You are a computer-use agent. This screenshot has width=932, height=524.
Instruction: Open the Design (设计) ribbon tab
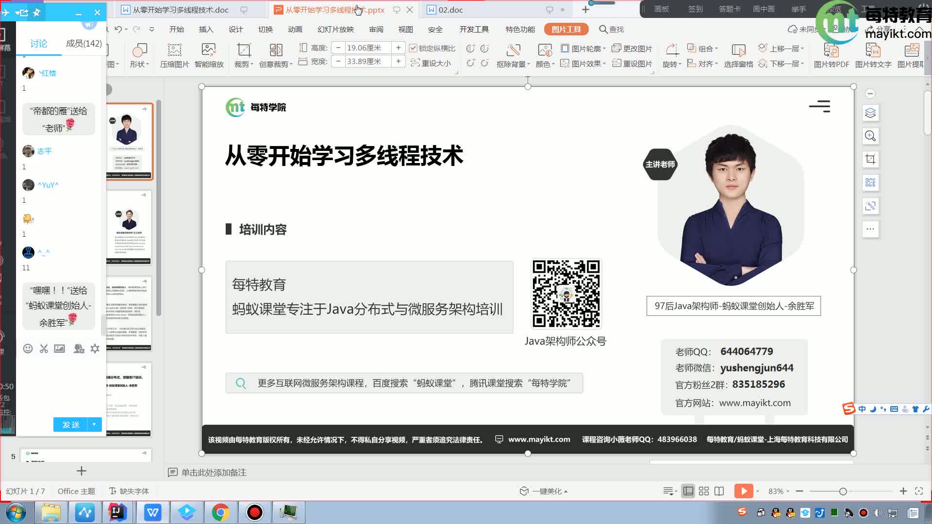(x=236, y=29)
